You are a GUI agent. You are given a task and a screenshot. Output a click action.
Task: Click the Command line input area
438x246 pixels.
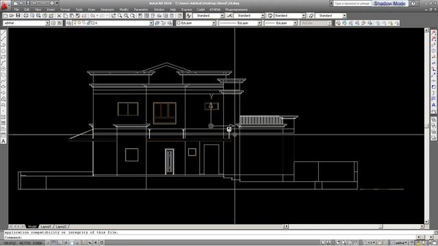coord(209,237)
